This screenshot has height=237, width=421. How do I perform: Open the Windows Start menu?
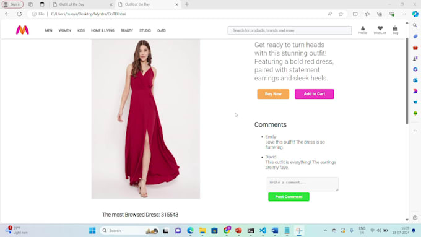point(92,231)
